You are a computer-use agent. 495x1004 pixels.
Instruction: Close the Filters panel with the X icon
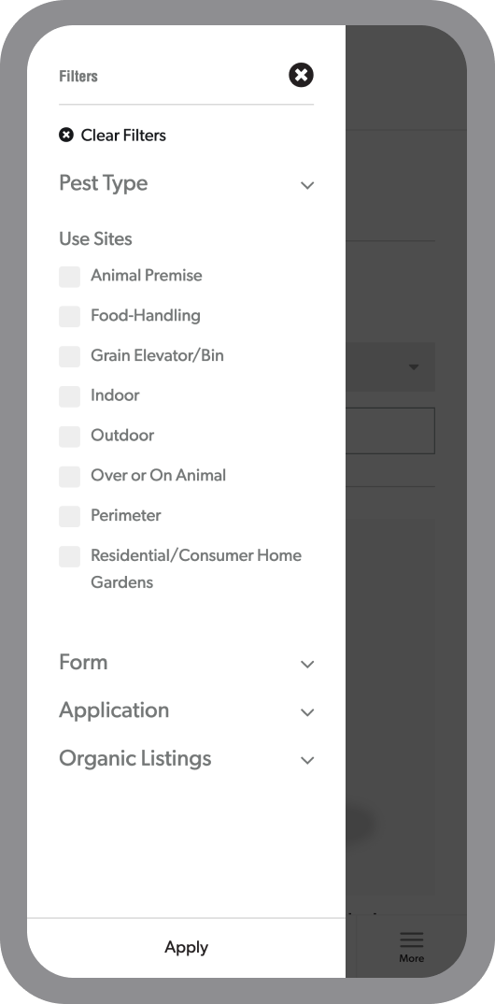tap(301, 75)
